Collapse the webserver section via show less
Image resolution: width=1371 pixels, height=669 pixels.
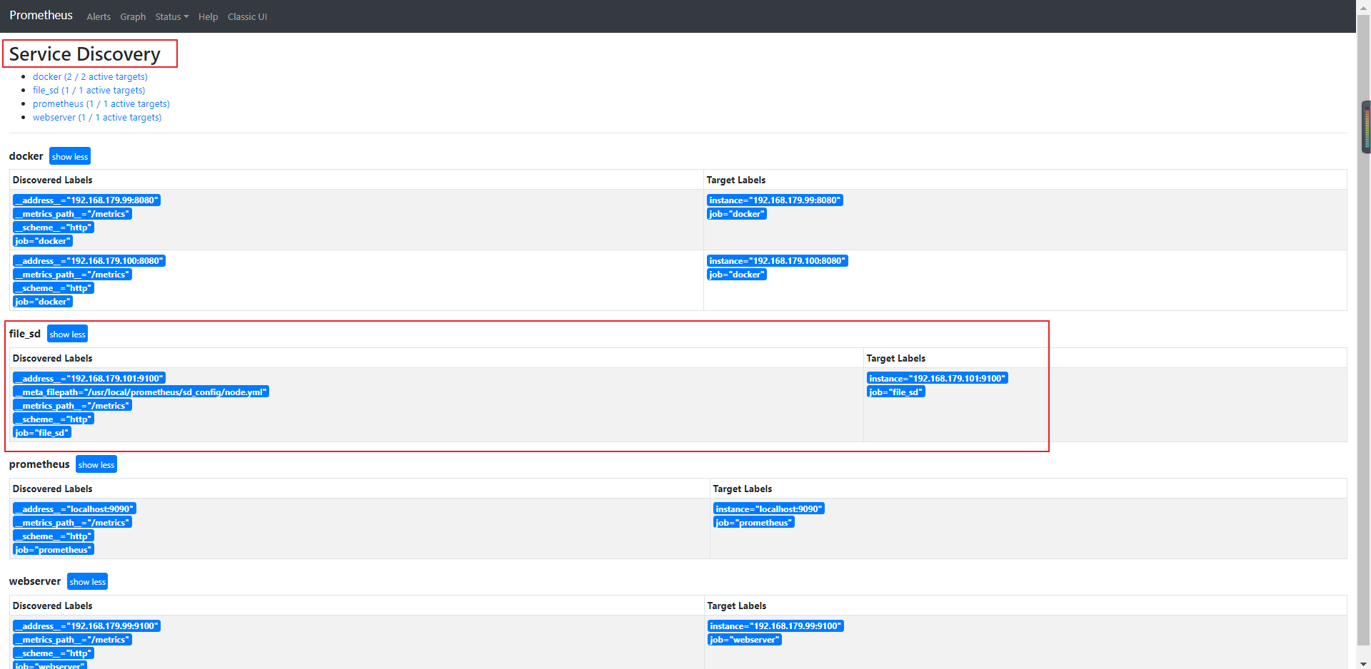click(87, 581)
